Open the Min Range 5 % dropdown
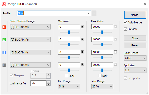 (x=69, y=86)
